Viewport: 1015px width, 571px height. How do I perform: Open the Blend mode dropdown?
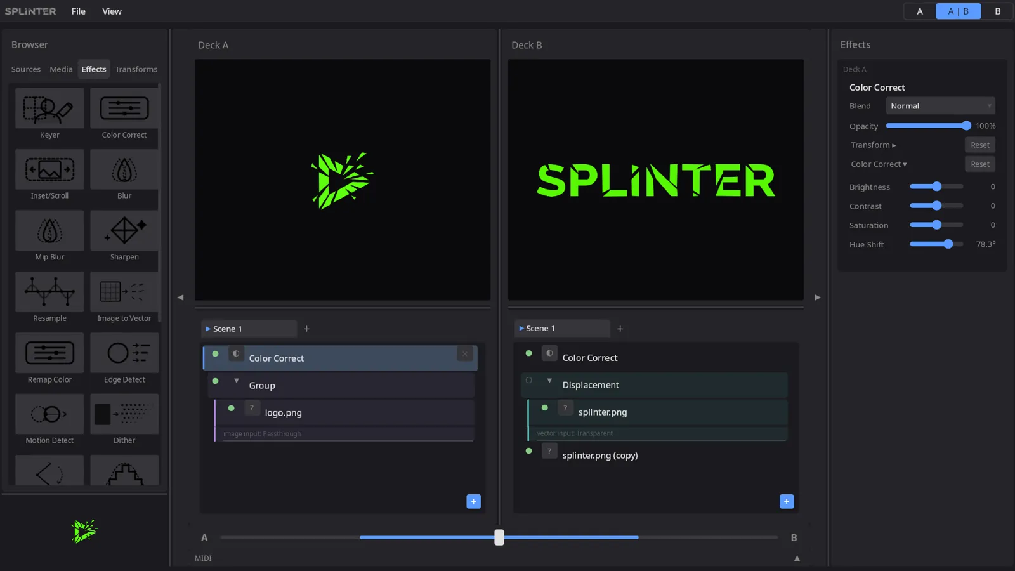[x=940, y=106]
